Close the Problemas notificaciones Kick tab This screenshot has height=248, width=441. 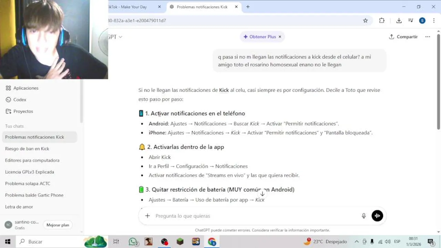pos(236,7)
